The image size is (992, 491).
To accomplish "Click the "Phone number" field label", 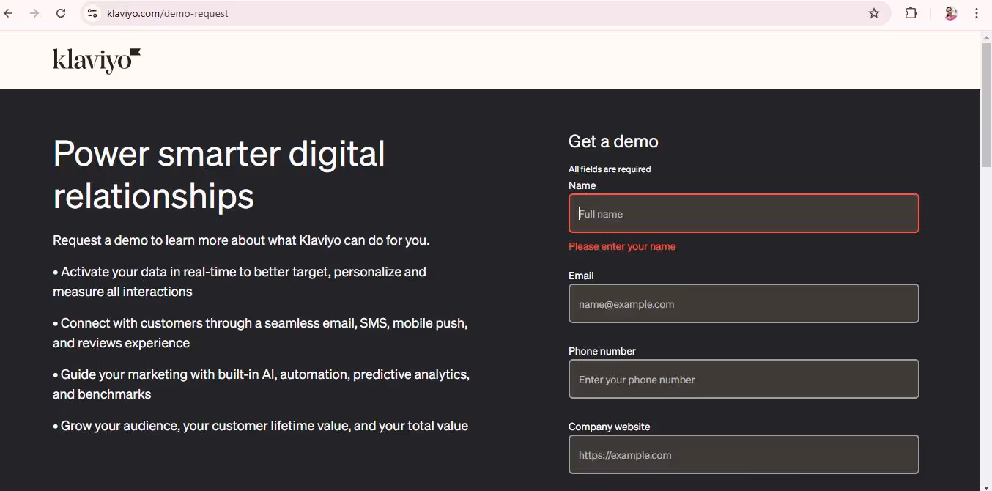I will click(602, 351).
